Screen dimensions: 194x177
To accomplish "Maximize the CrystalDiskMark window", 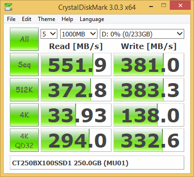I will click(x=164, y=6).
